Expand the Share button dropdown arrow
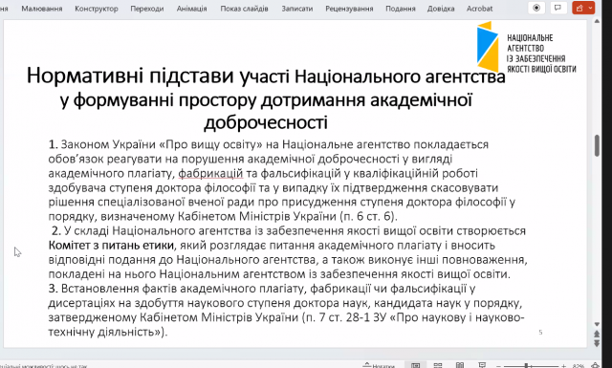 (591, 8)
